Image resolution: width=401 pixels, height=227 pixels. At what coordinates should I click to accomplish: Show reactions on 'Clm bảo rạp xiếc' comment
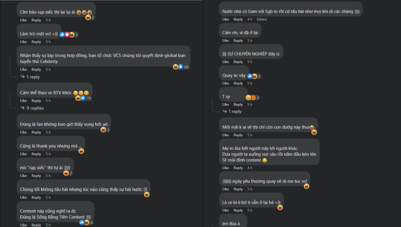(x=90, y=18)
